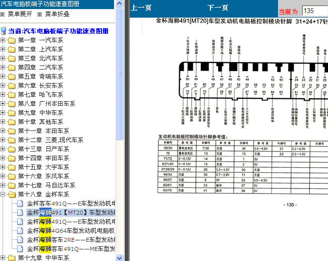Click document icon of 金杯海狮4G64车型

click(x=20, y=231)
